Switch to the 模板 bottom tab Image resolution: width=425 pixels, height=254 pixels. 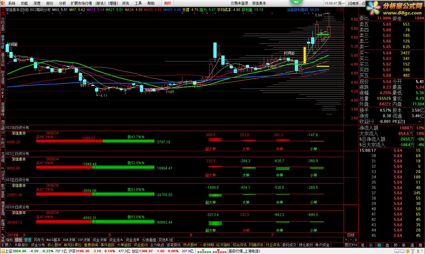point(19,240)
